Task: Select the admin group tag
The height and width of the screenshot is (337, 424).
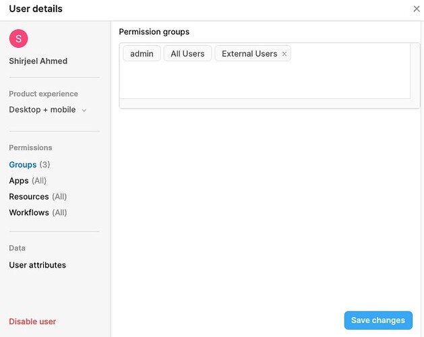Action: click(x=142, y=53)
